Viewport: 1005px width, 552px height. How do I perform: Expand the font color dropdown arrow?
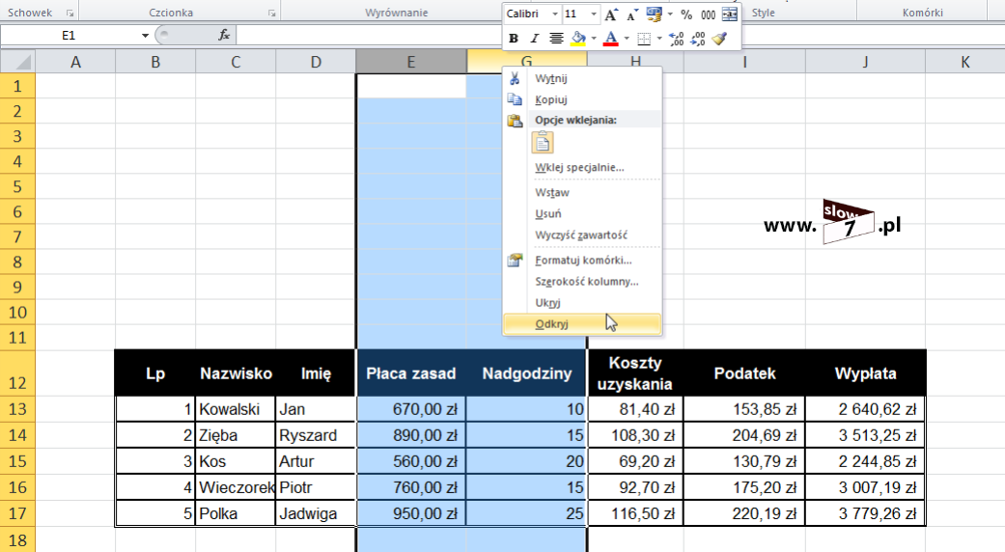pyautogui.click(x=627, y=39)
